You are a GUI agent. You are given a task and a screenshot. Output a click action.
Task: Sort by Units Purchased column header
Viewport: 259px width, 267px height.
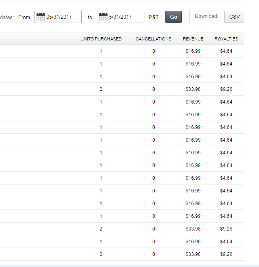click(101, 39)
